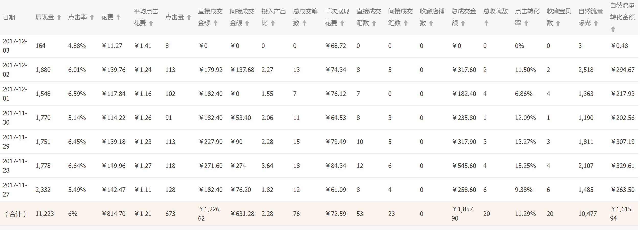The width and height of the screenshot is (640, 230).
Task: Sort by 自然流量转化金额 arrow icon
Action: click(613, 29)
